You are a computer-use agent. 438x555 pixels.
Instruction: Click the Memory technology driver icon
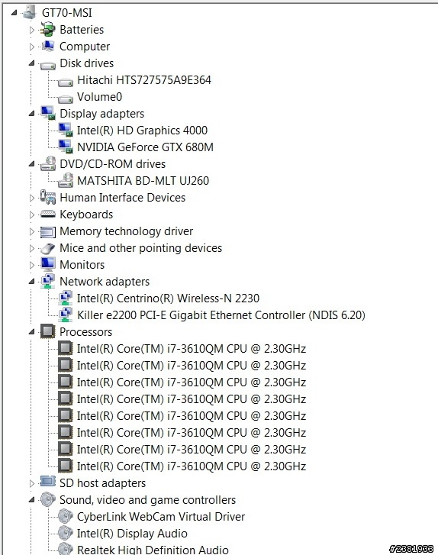pyautogui.click(x=47, y=231)
